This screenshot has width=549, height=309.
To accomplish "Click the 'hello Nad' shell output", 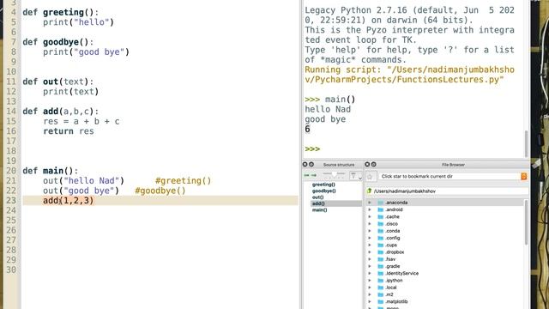I will [x=328, y=109].
